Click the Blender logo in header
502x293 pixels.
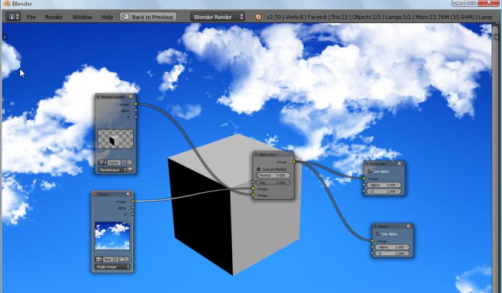(x=258, y=17)
